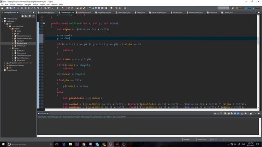This screenshot has height=147, width=262.
Task: Expand the audio package node
Action: [x=13, y=31]
